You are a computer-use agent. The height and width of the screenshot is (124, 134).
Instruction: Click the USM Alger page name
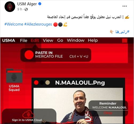[27, 4]
